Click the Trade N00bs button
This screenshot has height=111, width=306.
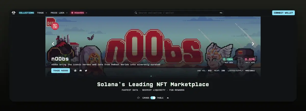click(x=60, y=70)
